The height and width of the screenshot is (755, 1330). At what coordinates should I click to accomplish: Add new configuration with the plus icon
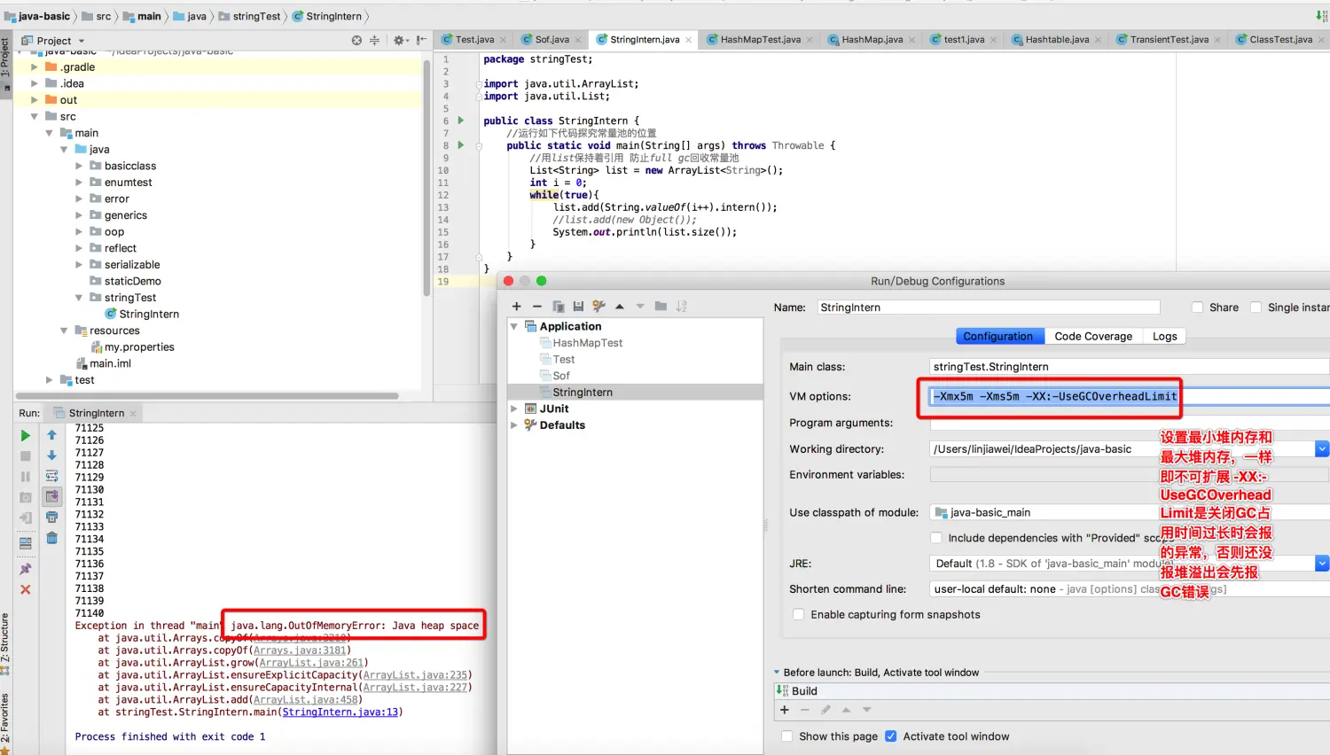pyautogui.click(x=517, y=307)
